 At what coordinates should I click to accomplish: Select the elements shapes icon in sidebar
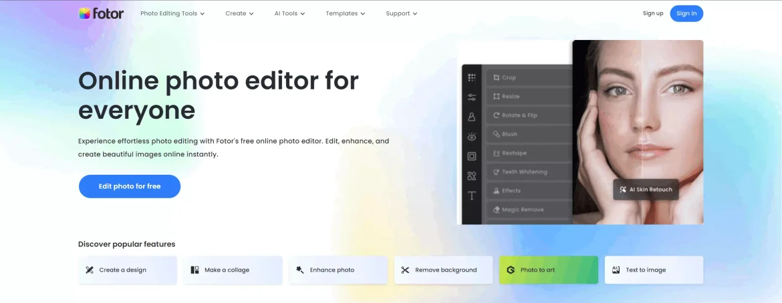[x=472, y=176]
